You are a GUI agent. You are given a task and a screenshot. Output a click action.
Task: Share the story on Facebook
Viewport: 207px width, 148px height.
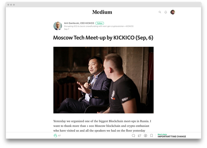[x=146, y=136]
